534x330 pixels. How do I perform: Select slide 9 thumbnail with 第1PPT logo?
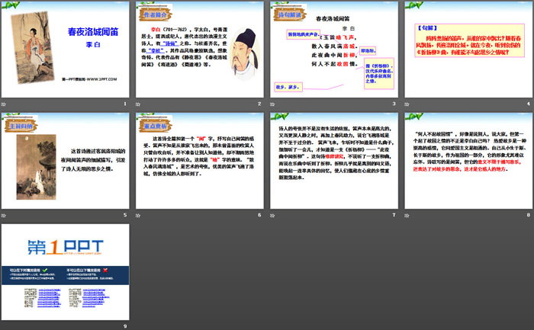click(x=66, y=272)
